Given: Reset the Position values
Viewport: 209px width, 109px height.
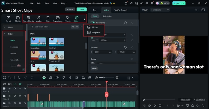Looking at the screenshot, I should [x=125, y=47].
